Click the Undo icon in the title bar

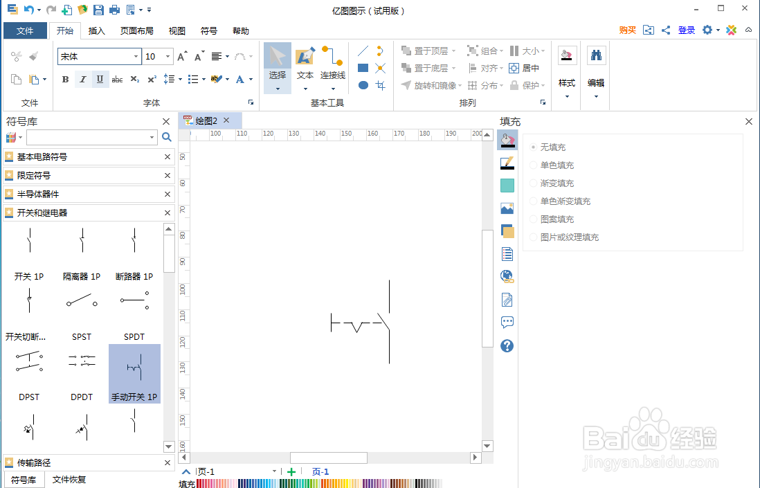click(x=29, y=9)
